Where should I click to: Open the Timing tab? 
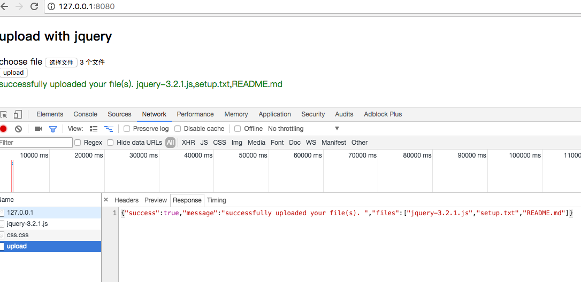216,200
